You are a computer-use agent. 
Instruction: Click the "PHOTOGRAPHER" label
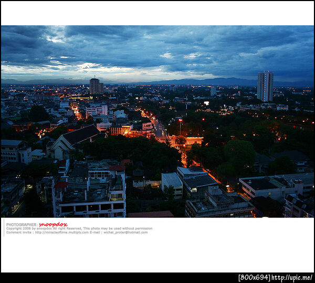22,225
